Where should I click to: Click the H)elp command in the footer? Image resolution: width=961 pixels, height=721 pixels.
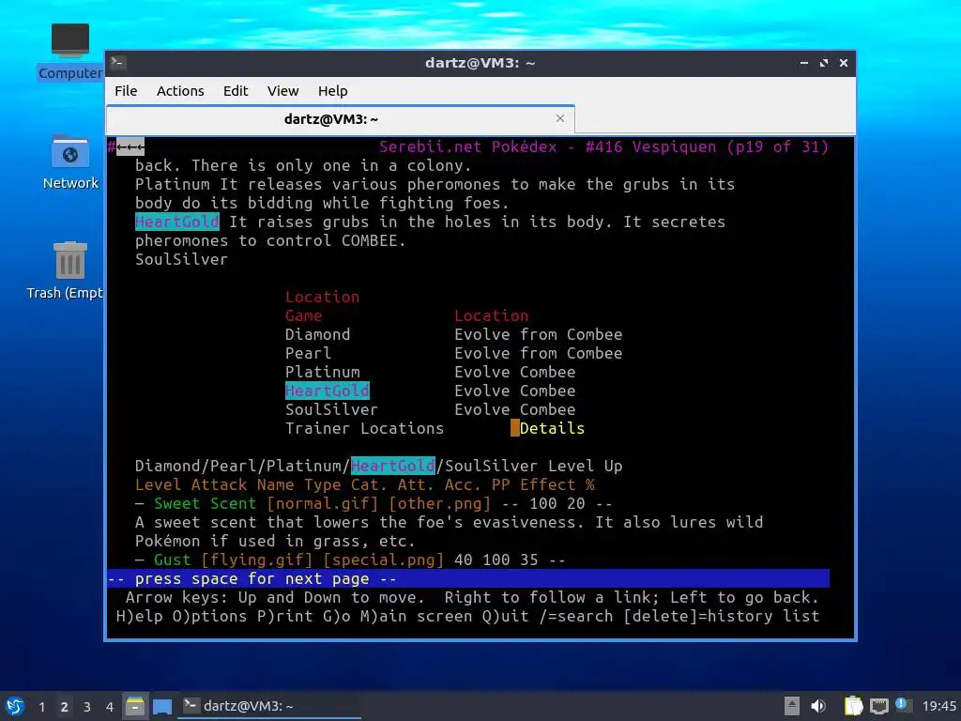(x=139, y=616)
